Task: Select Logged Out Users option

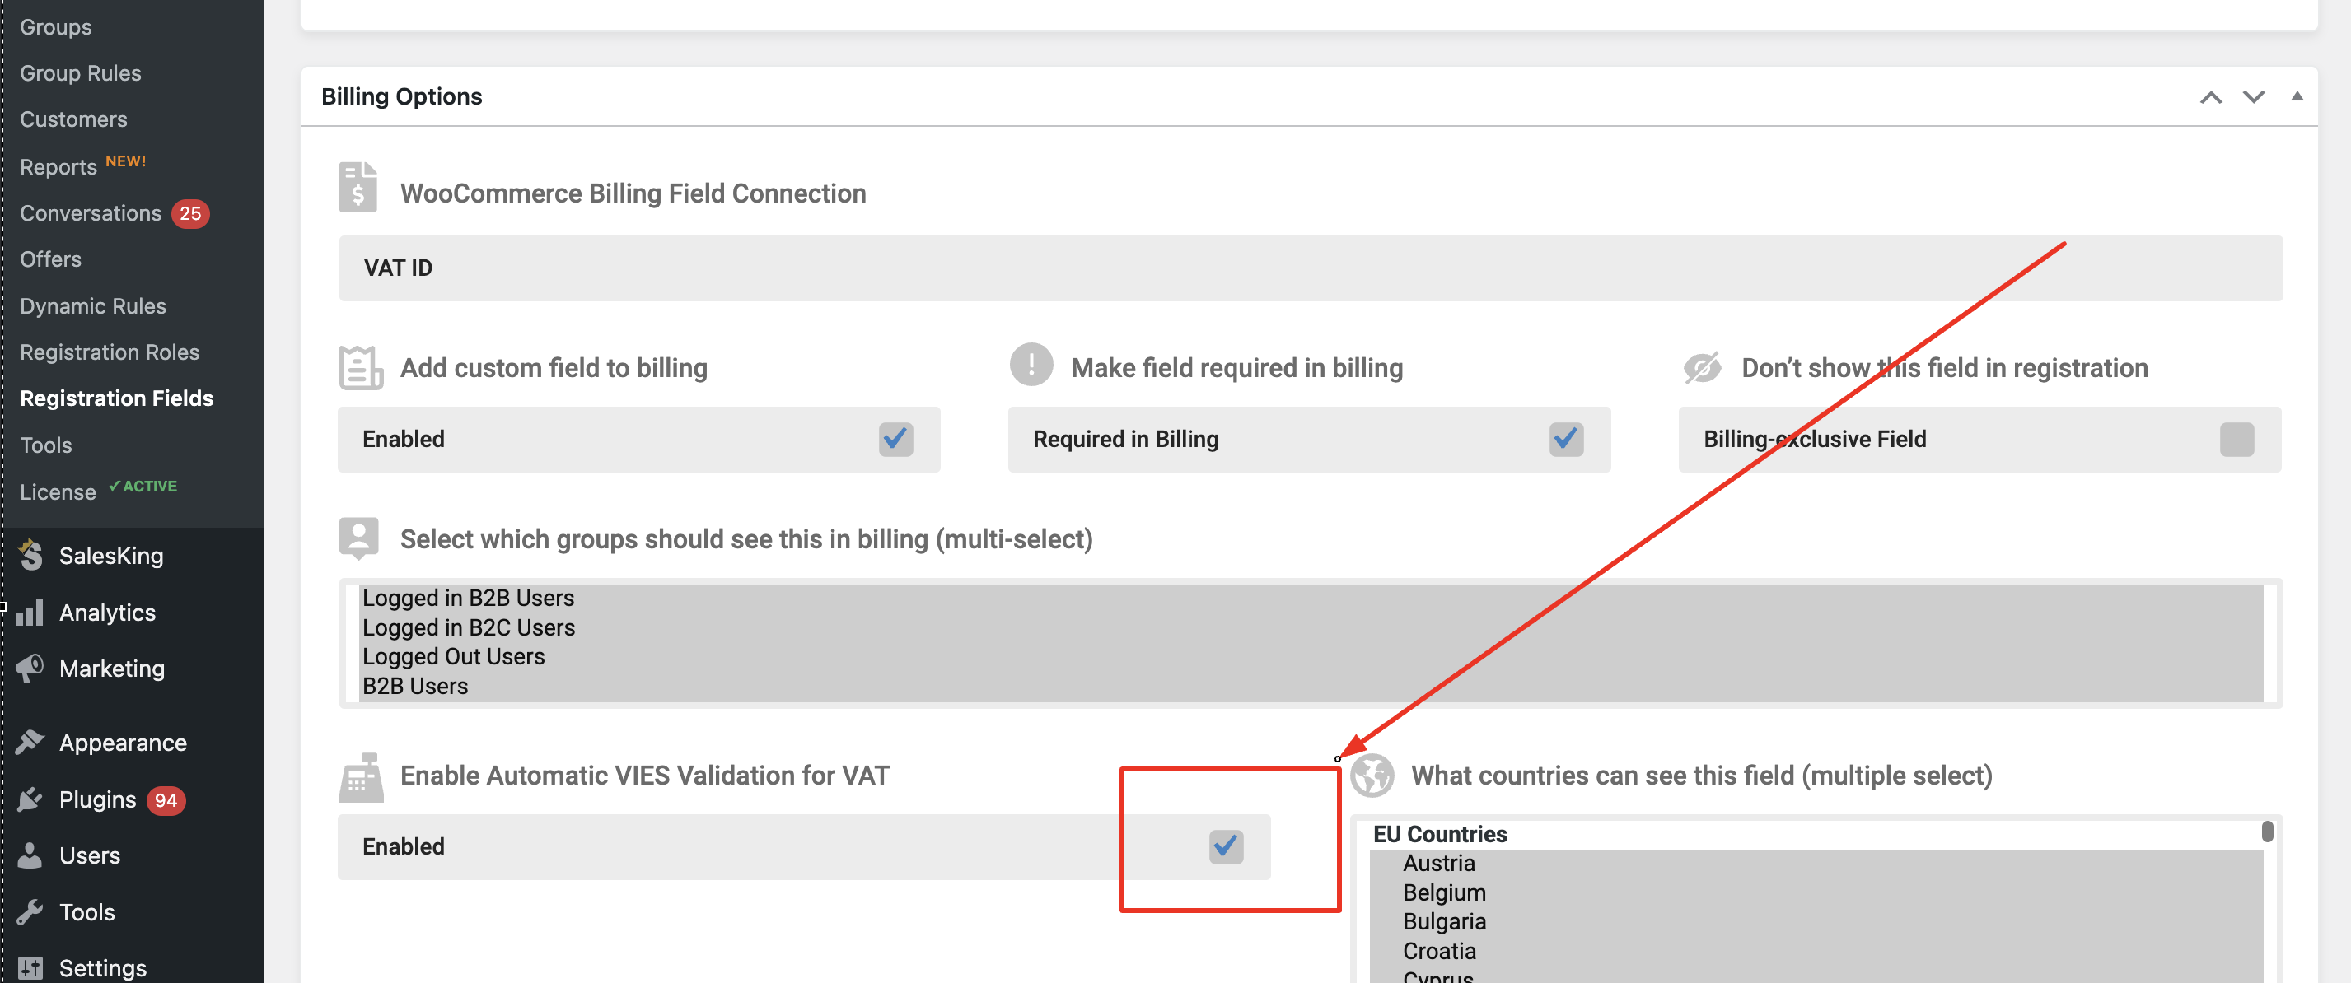Action: coord(1311,656)
